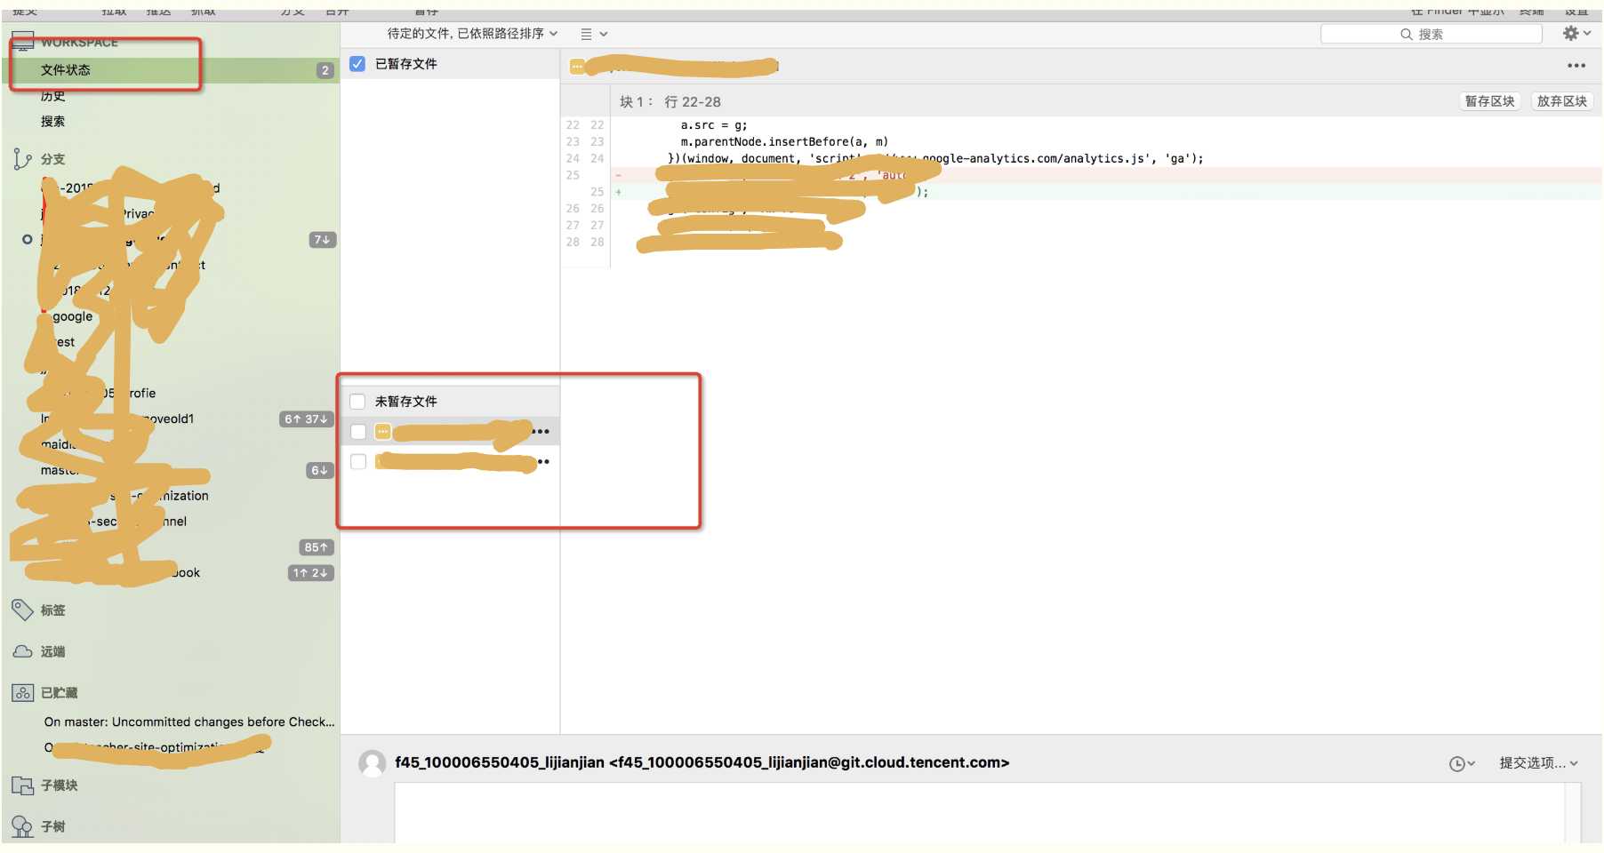Click the WORKSPACE monitor icon

[x=22, y=41]
